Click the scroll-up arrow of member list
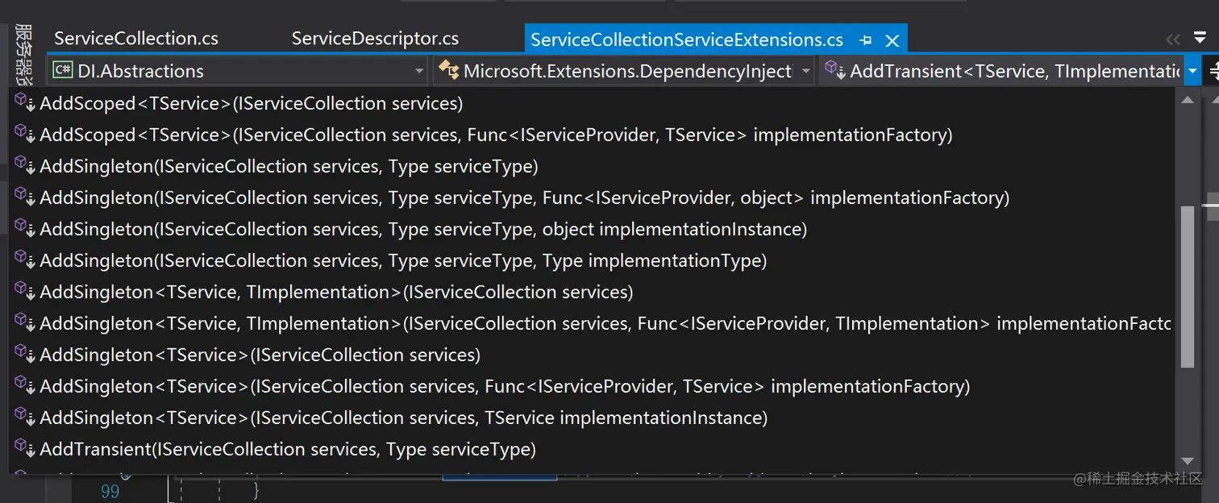1219x503 pixels. 1187,99
